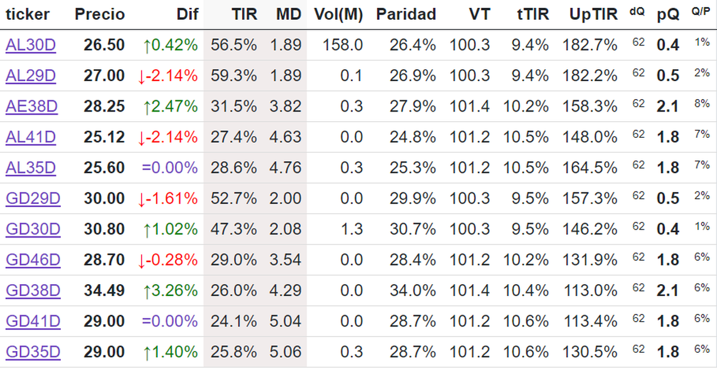Click the AE38D bond link
This screenshot has height=370, width=717.
(x=32, y=107)
